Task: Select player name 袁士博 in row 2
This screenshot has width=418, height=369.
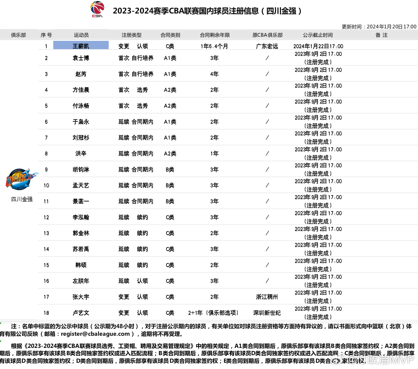Action: pyautogui.click(x=81, y=58)
